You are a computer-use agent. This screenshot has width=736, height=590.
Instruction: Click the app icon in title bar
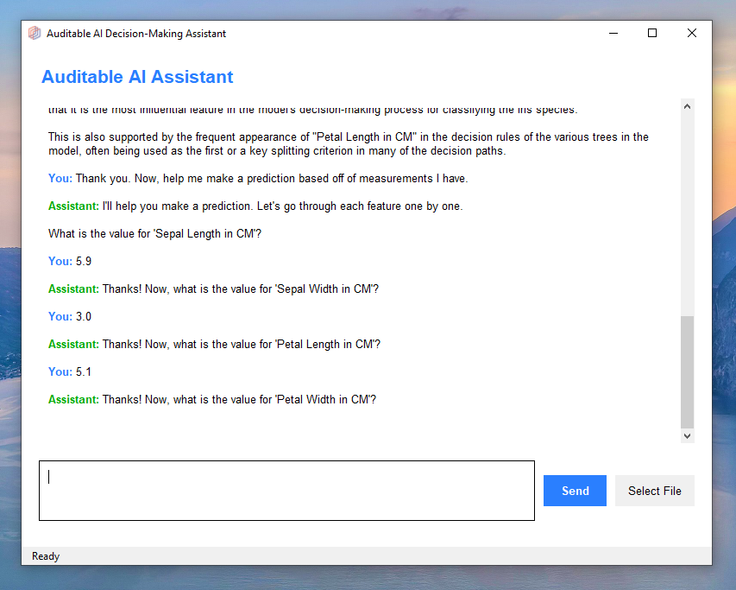pyautogui.click(x=35, y=34)
